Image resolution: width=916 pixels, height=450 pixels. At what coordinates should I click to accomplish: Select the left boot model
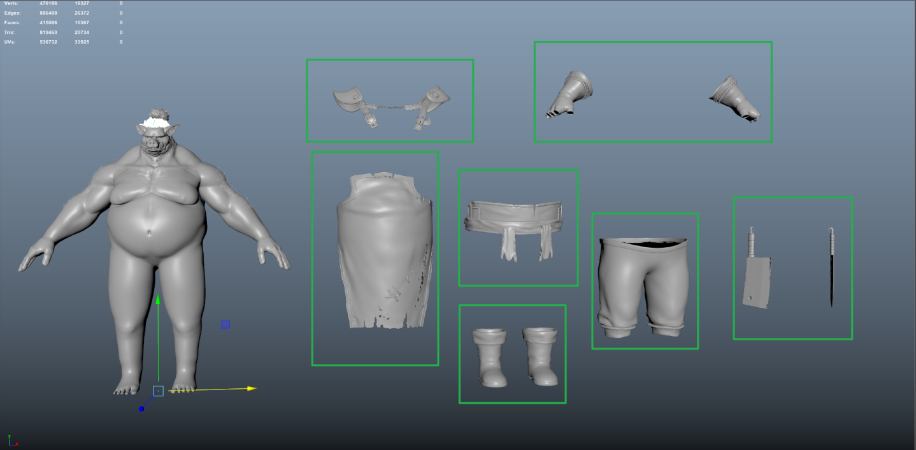pos(489,357)
